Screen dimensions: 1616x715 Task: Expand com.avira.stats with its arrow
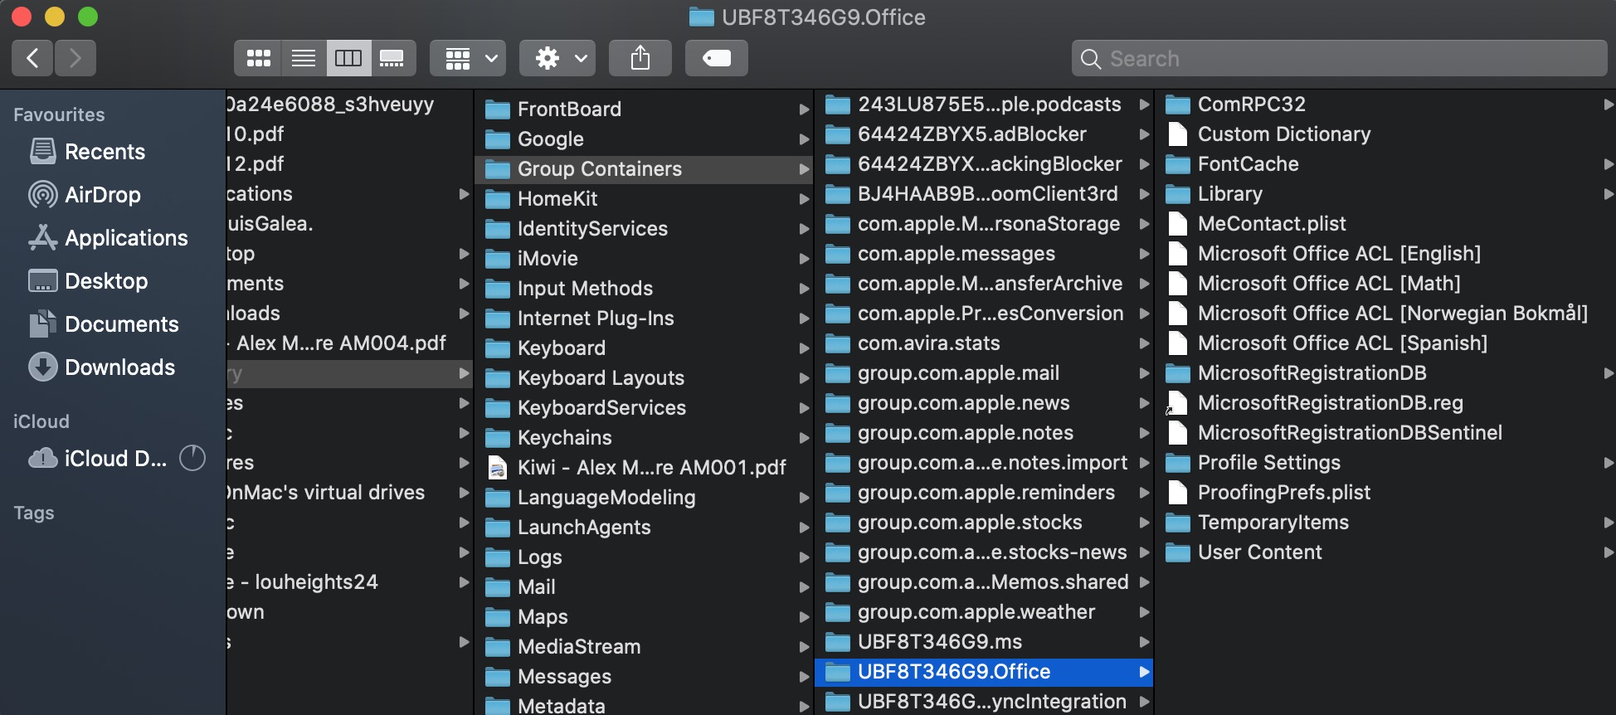(x=1144, y=343)
